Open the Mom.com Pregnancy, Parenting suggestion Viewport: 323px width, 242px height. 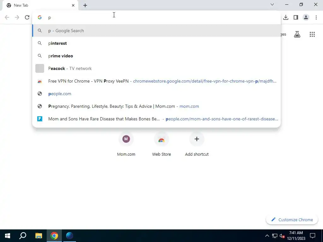[x=156, y=106]
